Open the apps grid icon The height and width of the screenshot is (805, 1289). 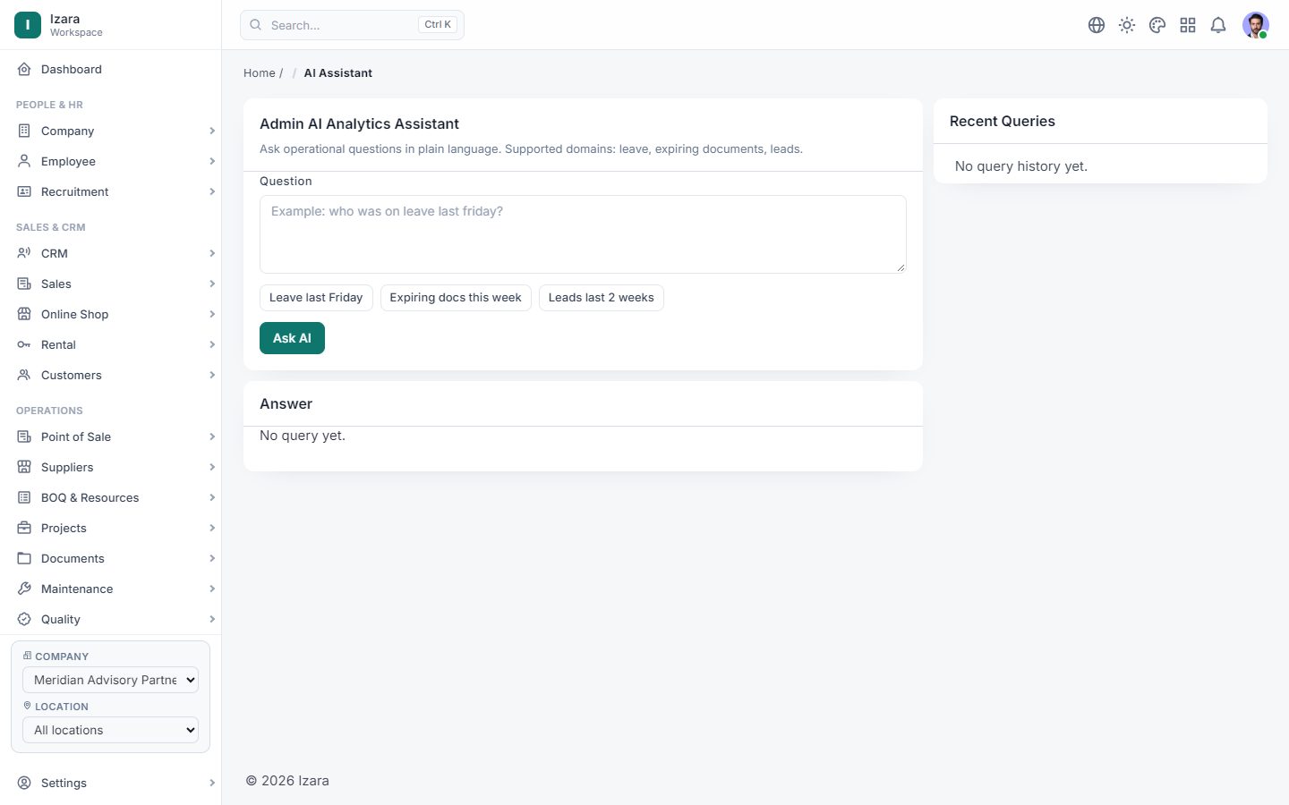coord(1188,25)
